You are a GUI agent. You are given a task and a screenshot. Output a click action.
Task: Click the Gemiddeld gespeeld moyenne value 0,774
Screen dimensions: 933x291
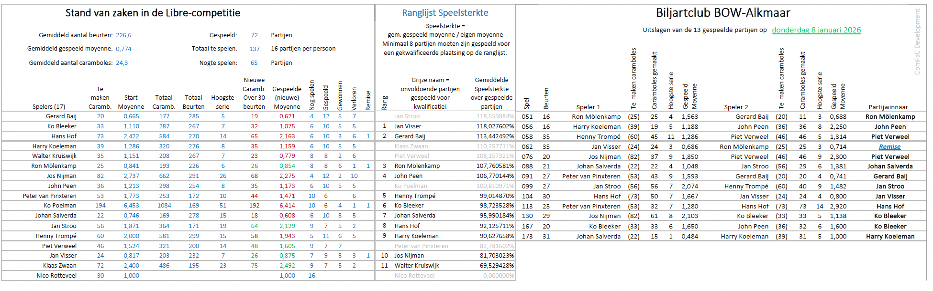[x=123, y=49]
